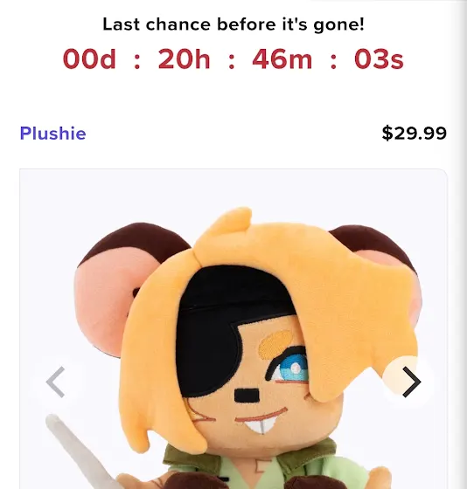Image resolution: width=467 pixels, height=489 pixels.
Task: Go back to the previous product image
Action: point(56,382)
